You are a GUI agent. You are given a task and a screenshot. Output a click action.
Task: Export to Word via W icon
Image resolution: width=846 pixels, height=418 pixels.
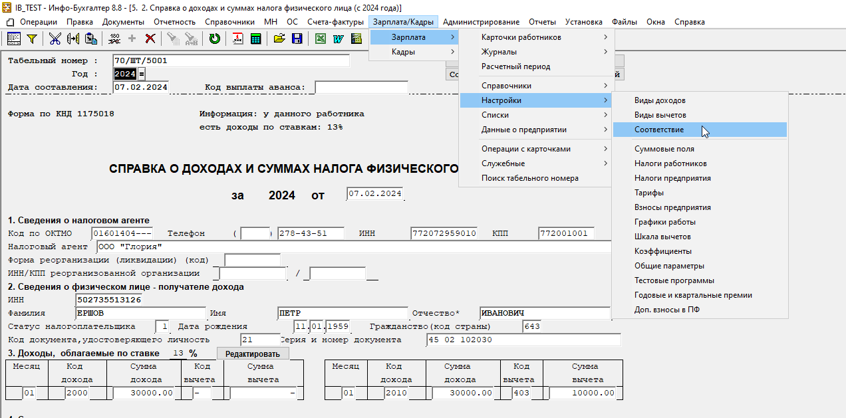[x=338, y=39]
